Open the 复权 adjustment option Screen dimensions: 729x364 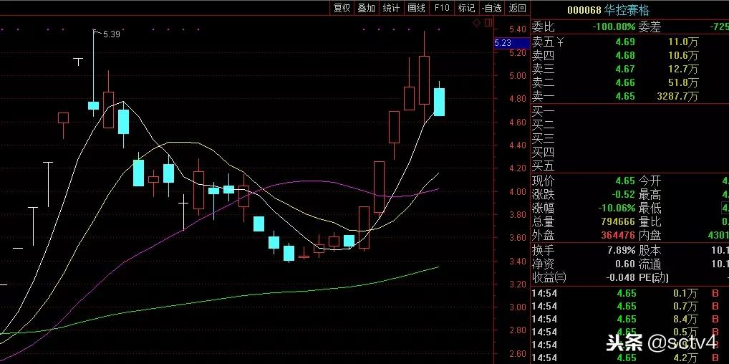[x=342, y=8]
